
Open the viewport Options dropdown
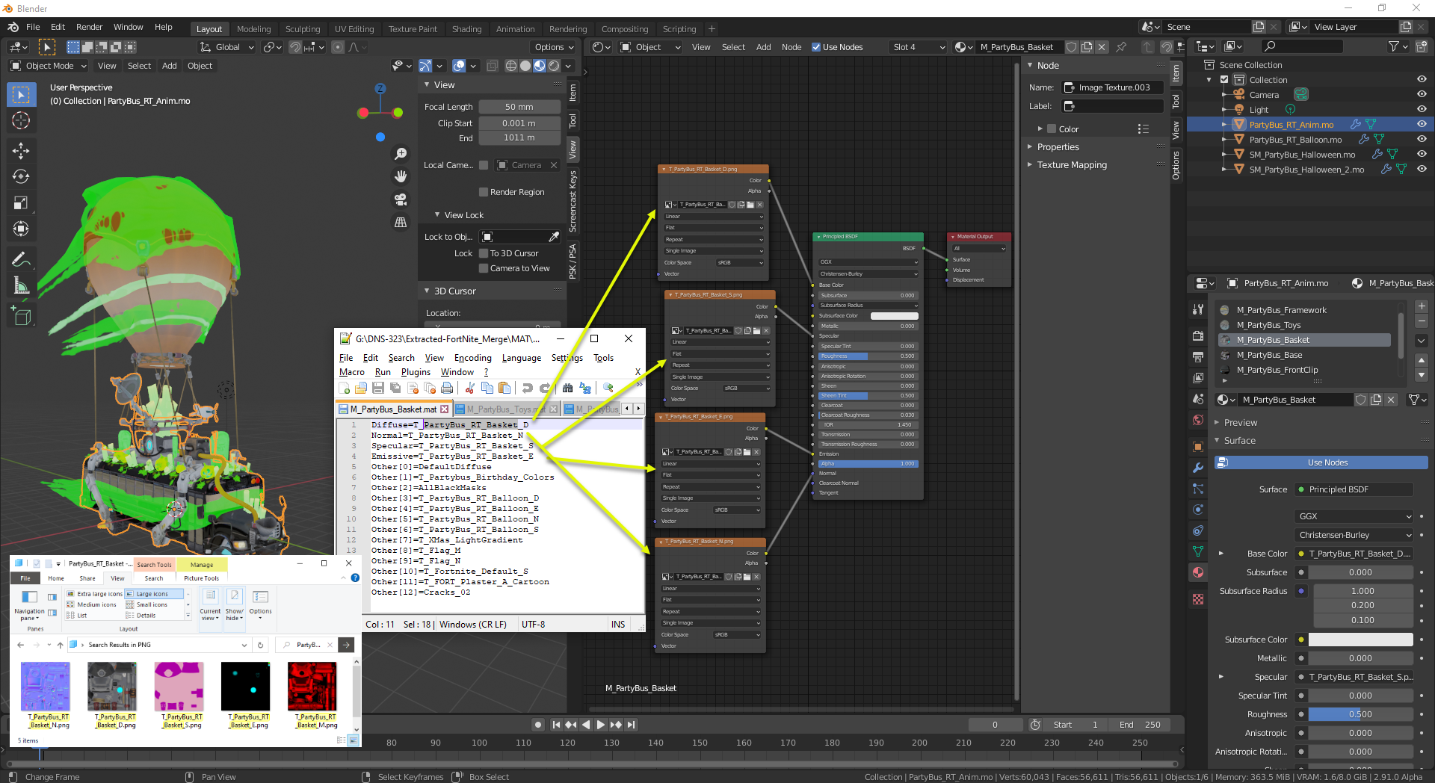point(554,47)
